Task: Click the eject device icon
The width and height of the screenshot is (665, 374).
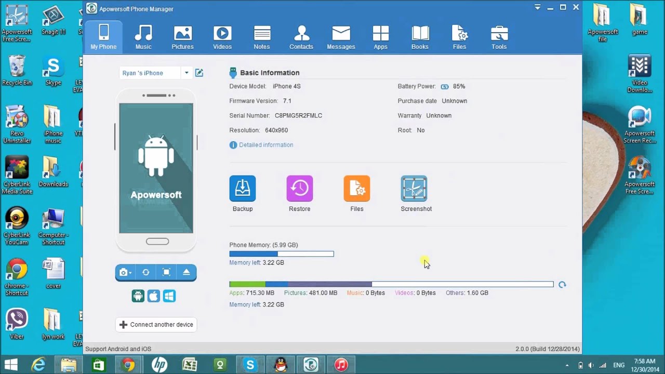Action: [x=187, y=272]
